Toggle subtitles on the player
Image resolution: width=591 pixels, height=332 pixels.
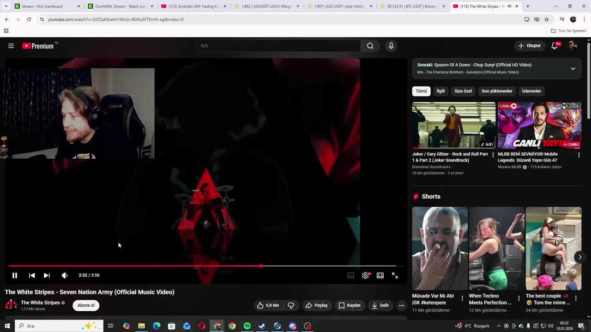click(x=350, y=275)
